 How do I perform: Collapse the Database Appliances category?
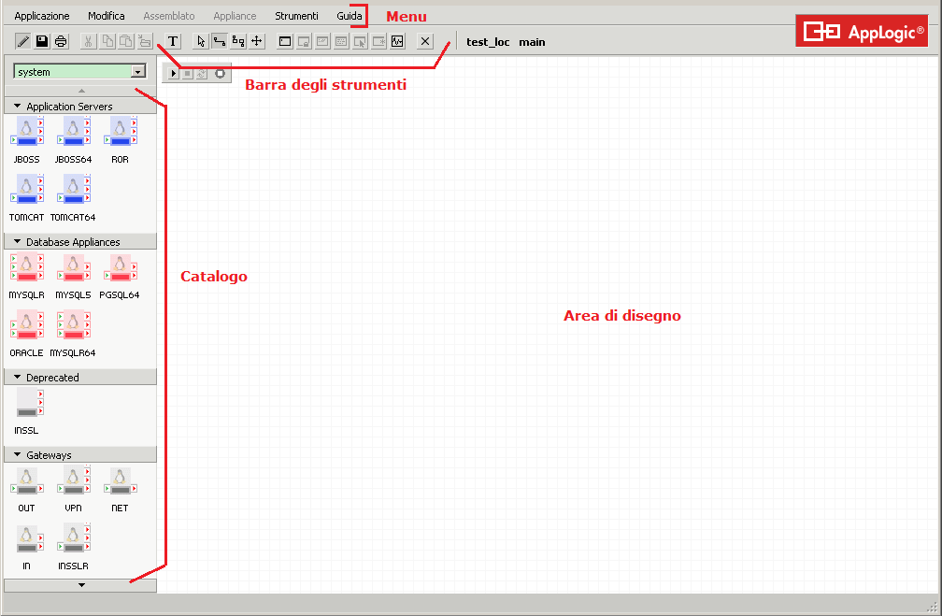[x=18, y=242]
